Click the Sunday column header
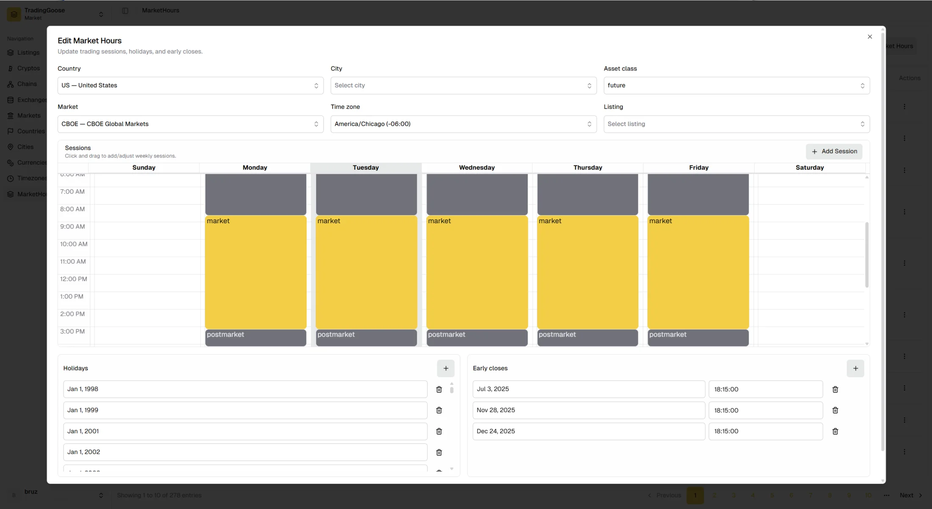Image resolution: width=932 pixels, height=509 pixels. click(144, 168)
